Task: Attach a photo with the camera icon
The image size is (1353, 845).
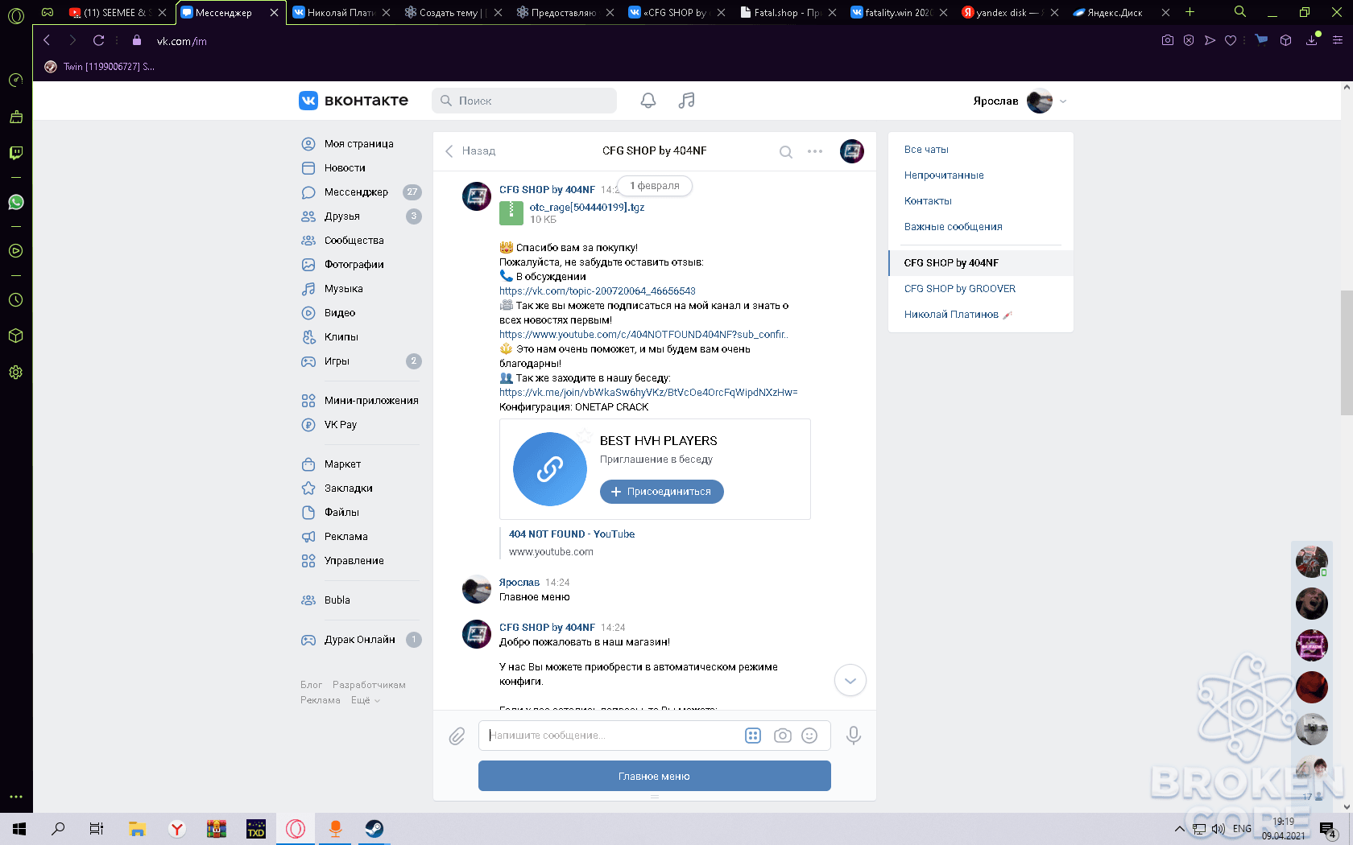Action: [782, 736]
